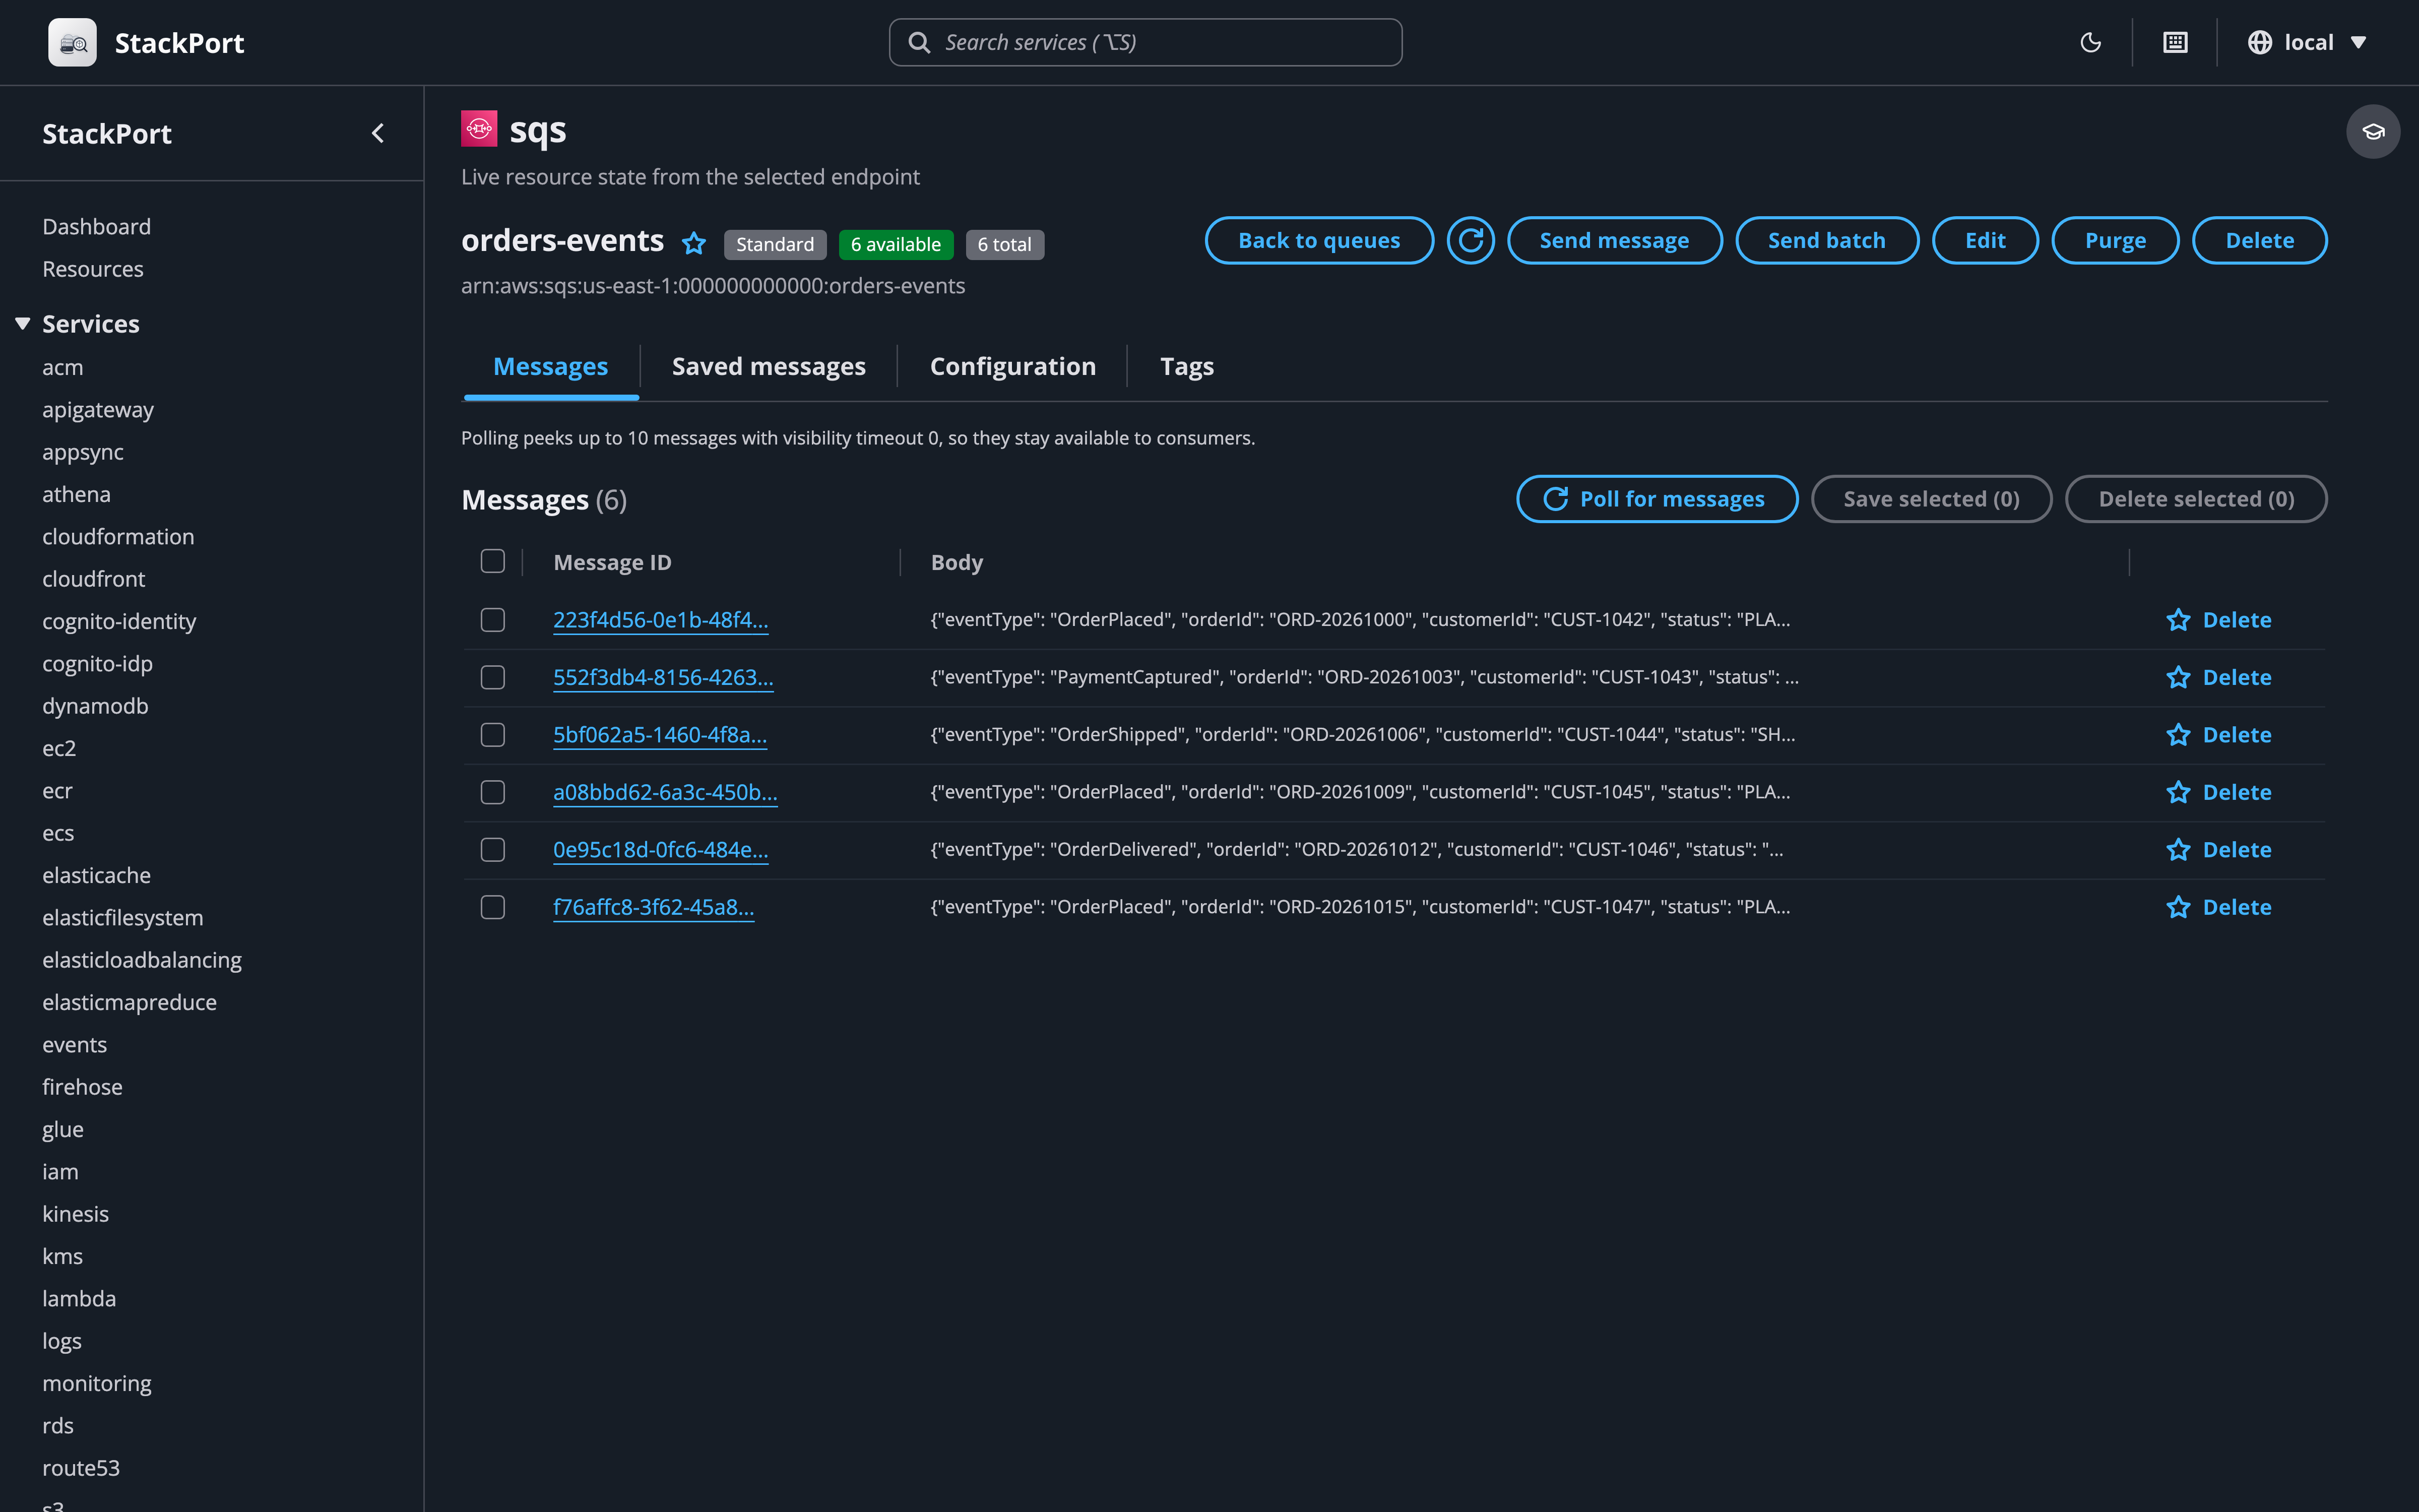The height and width of the screenshot is (1512, 2419).
Task: Open the keyboard shortcuts panel icon
Action: (2175, 42)
